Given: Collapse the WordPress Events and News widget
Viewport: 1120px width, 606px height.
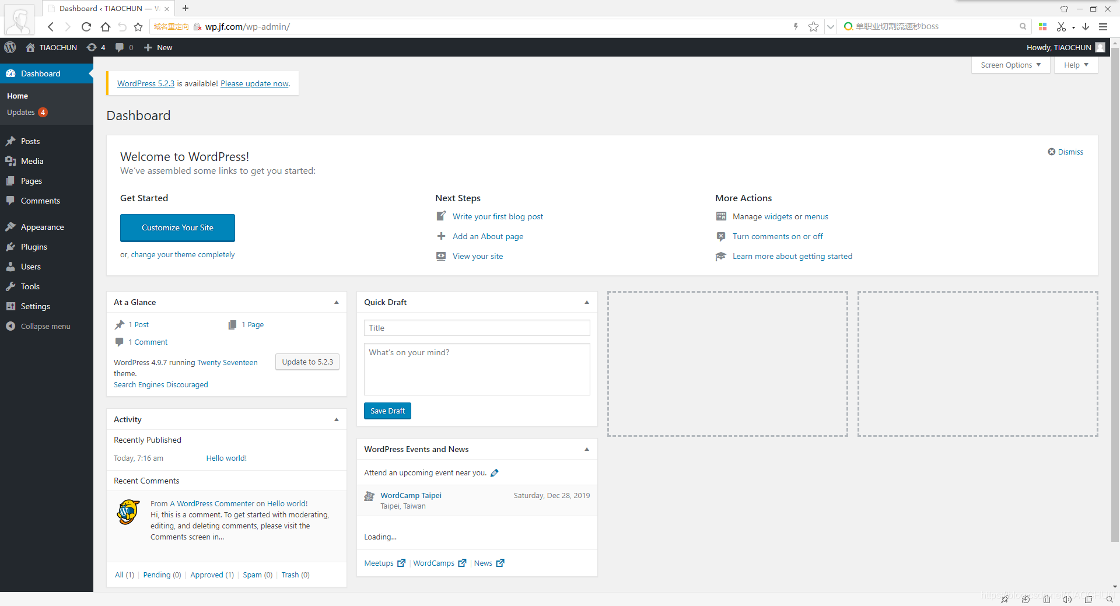Looking at the screenshot, I should point(587,449).
